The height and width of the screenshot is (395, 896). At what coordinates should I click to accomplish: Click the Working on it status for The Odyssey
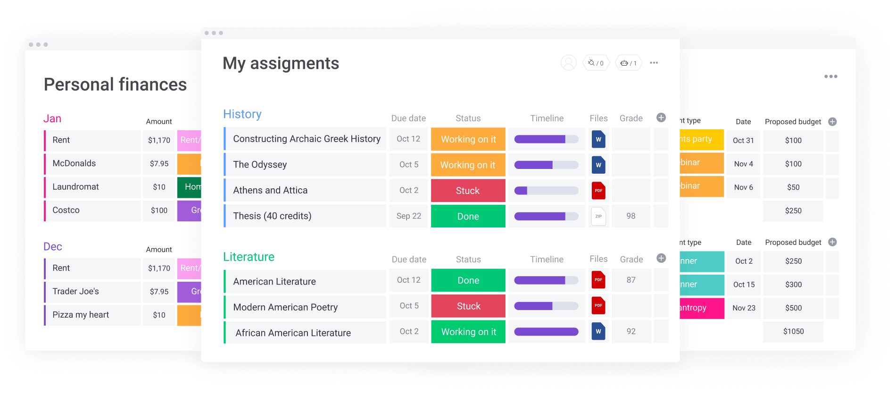(x=468, y=165)
